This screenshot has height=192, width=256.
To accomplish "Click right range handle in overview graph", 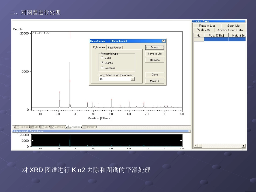I will click(x=181, y=141).
